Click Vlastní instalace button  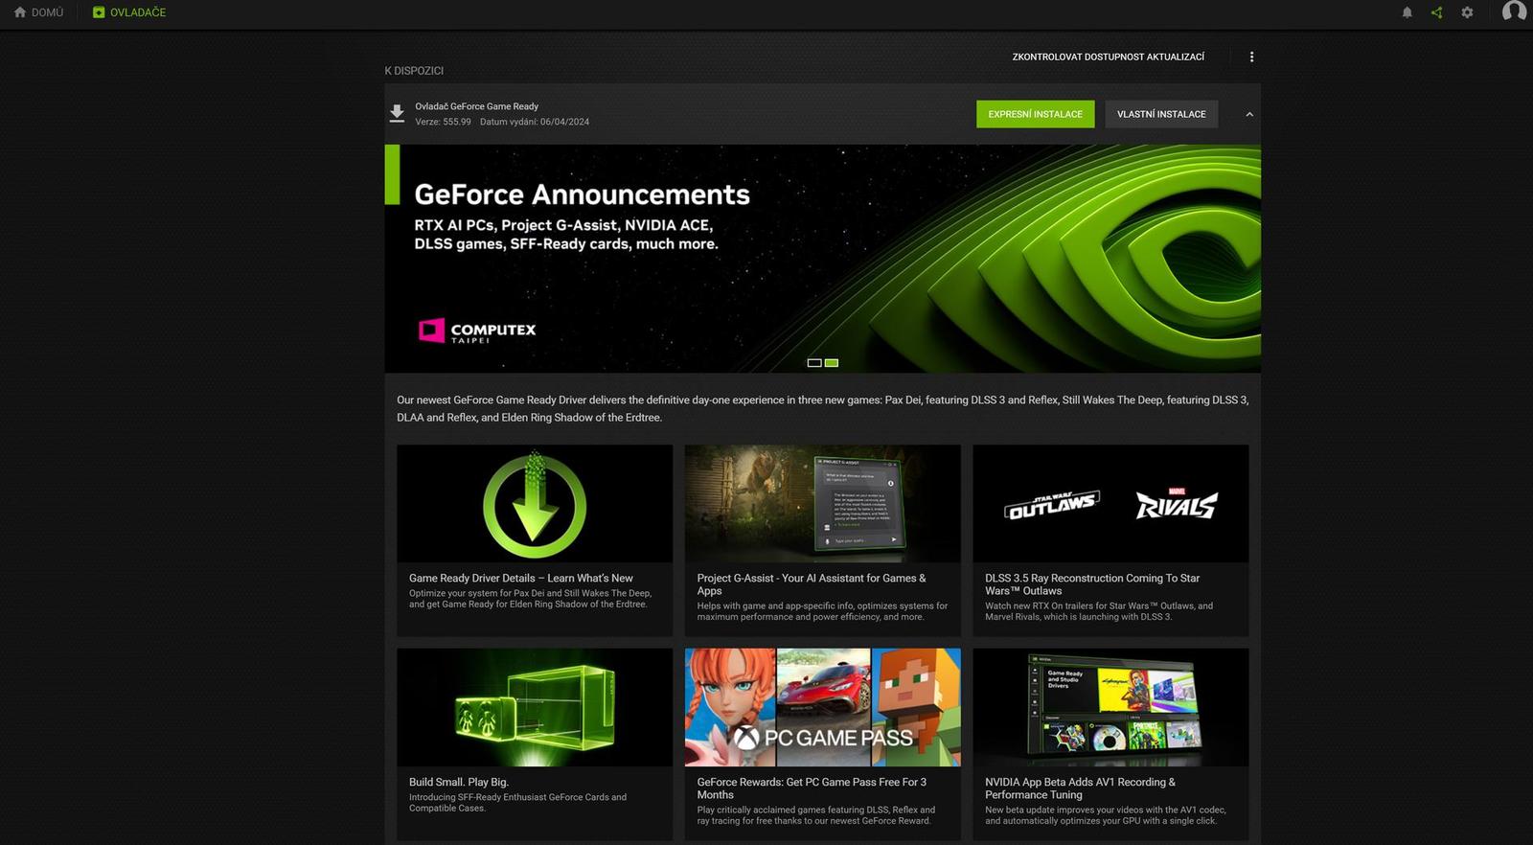click(x=1161, y=114)
